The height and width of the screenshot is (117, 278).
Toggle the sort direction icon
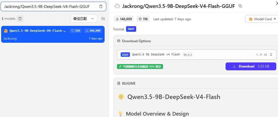point(103,19)
